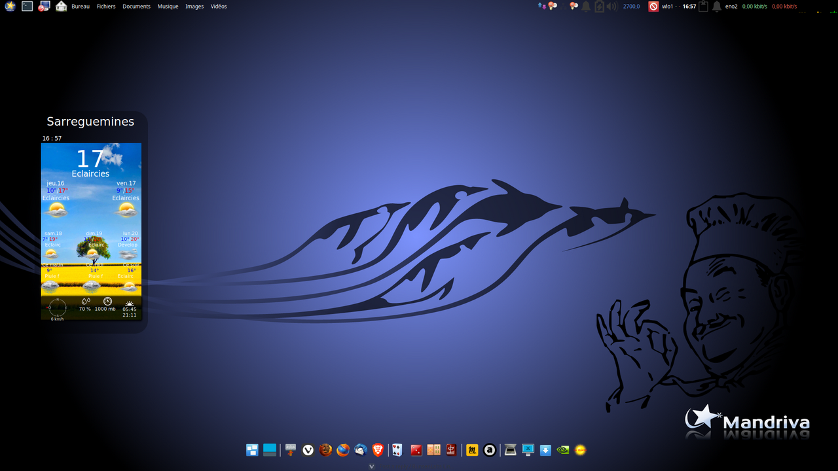Viewport: 838px width, 471px height.
Task: Open NVIDIA settings from the dock
Action: coord(562,450)
